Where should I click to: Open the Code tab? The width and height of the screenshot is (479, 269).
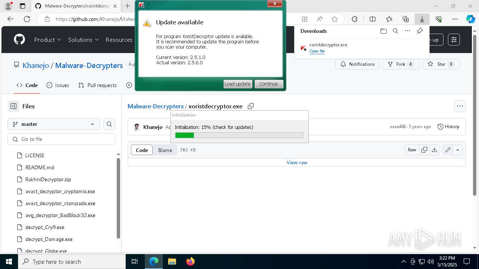27,85
